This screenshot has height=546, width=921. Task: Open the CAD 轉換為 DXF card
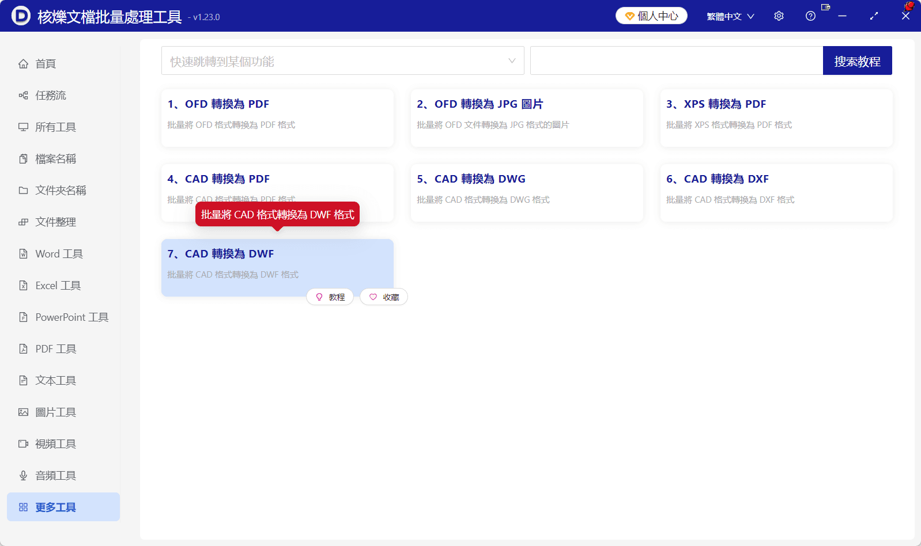(x=776, y=193)
